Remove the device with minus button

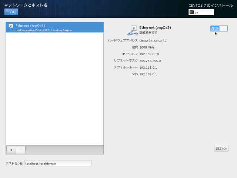click(20, 150)
